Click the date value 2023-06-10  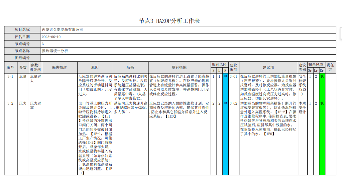click(x=51, y=37)
